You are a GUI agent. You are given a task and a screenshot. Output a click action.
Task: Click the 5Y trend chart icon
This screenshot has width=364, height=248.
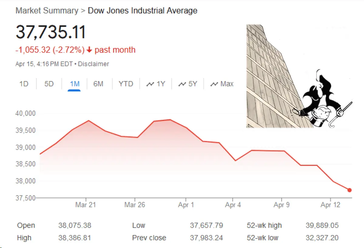pos(182,84)
